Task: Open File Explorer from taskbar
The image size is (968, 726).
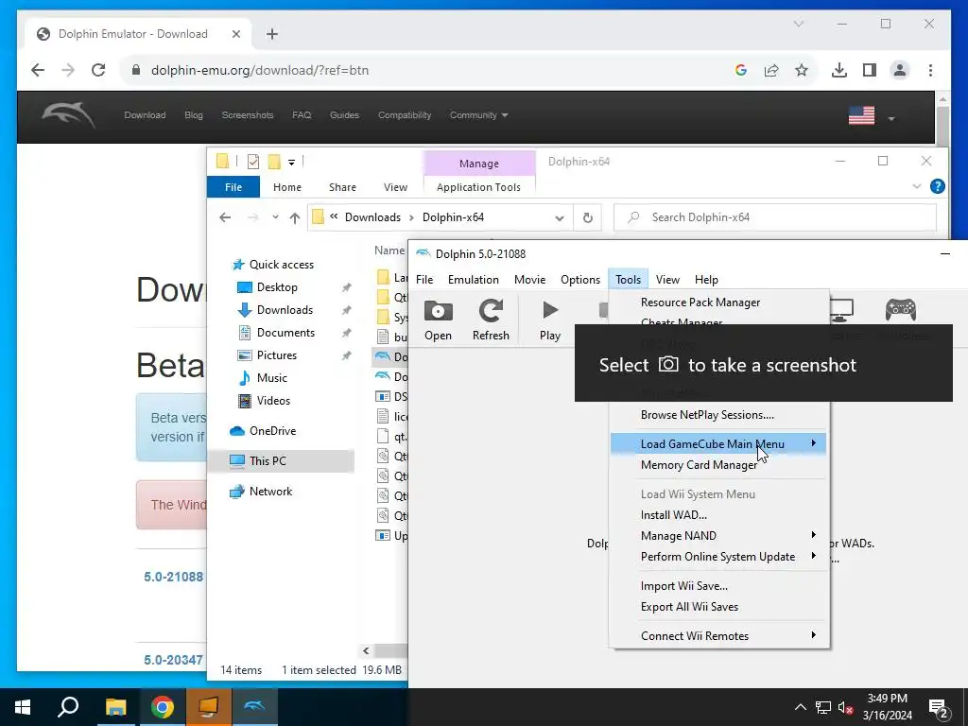Action: [115, 707]
